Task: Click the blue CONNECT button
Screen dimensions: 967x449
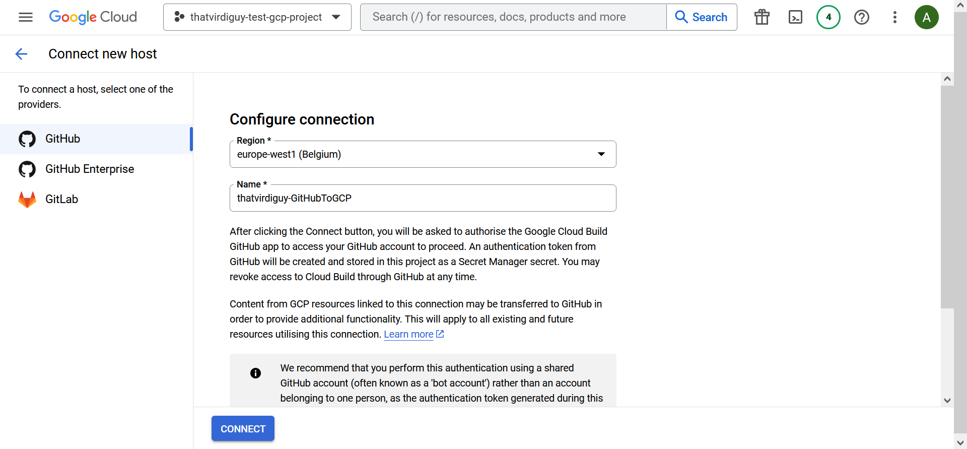Action: click(243, 428)
